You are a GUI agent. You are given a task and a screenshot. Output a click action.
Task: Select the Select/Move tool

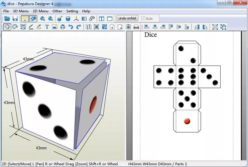[x=7, y=27]
